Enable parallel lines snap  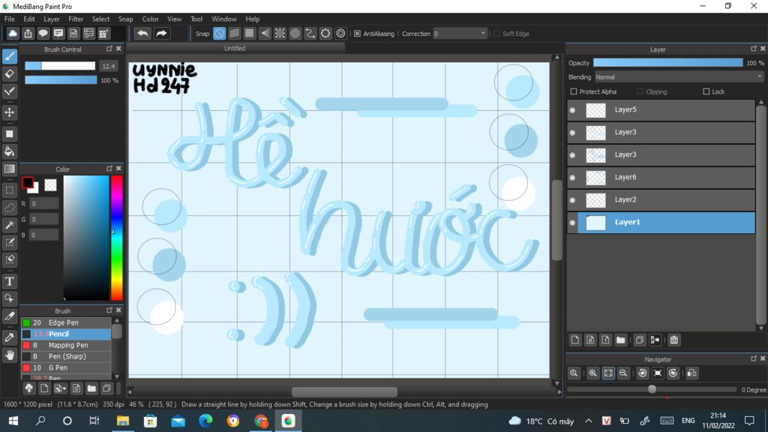tap(235, 33)
